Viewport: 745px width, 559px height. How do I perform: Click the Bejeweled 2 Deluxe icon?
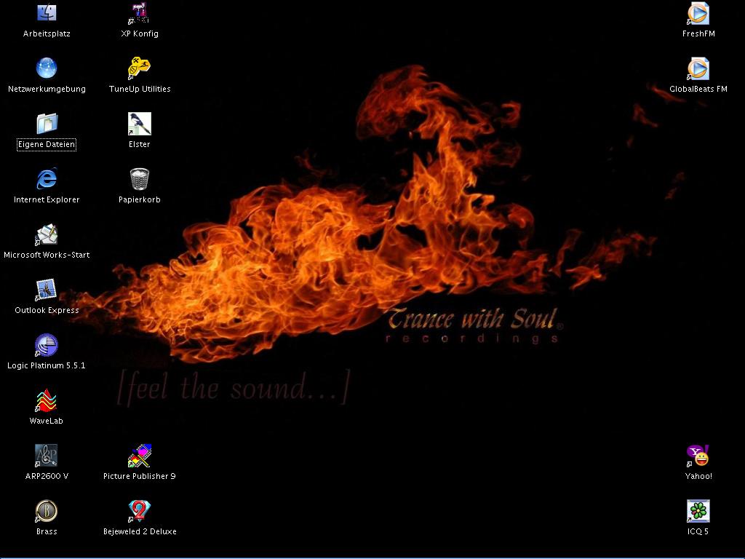140,511
